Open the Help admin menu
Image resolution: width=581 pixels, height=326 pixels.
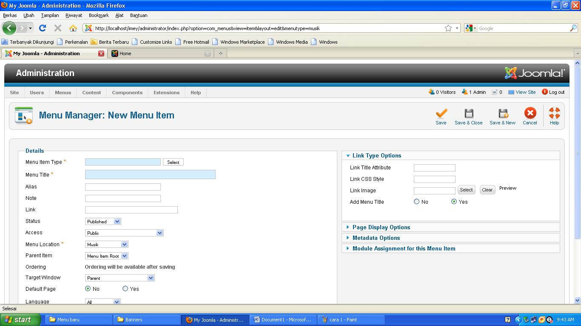(196, 93)
